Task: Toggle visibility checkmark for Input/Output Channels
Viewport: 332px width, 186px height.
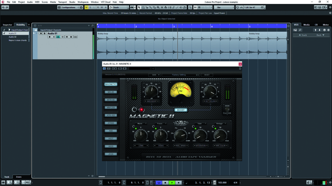Action: pos(4,30)
